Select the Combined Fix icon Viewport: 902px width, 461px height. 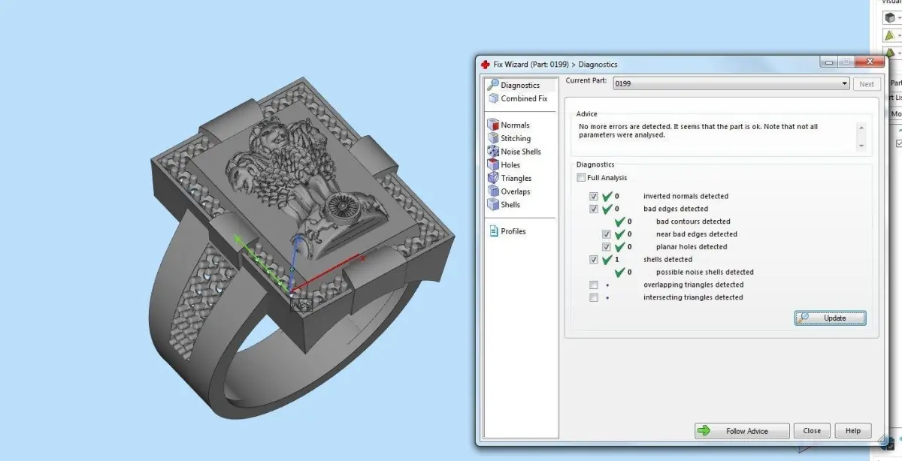493,98
